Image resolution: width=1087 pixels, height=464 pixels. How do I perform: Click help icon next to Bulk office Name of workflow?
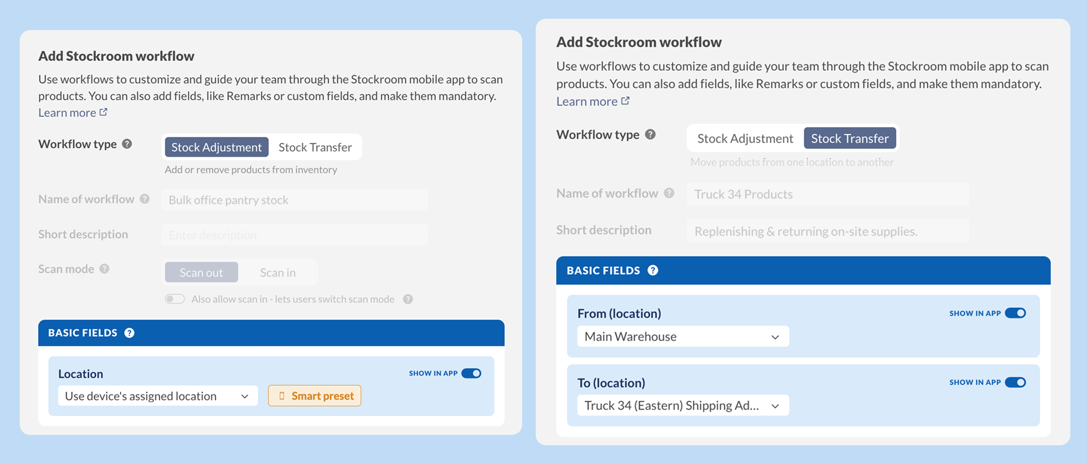145,199
